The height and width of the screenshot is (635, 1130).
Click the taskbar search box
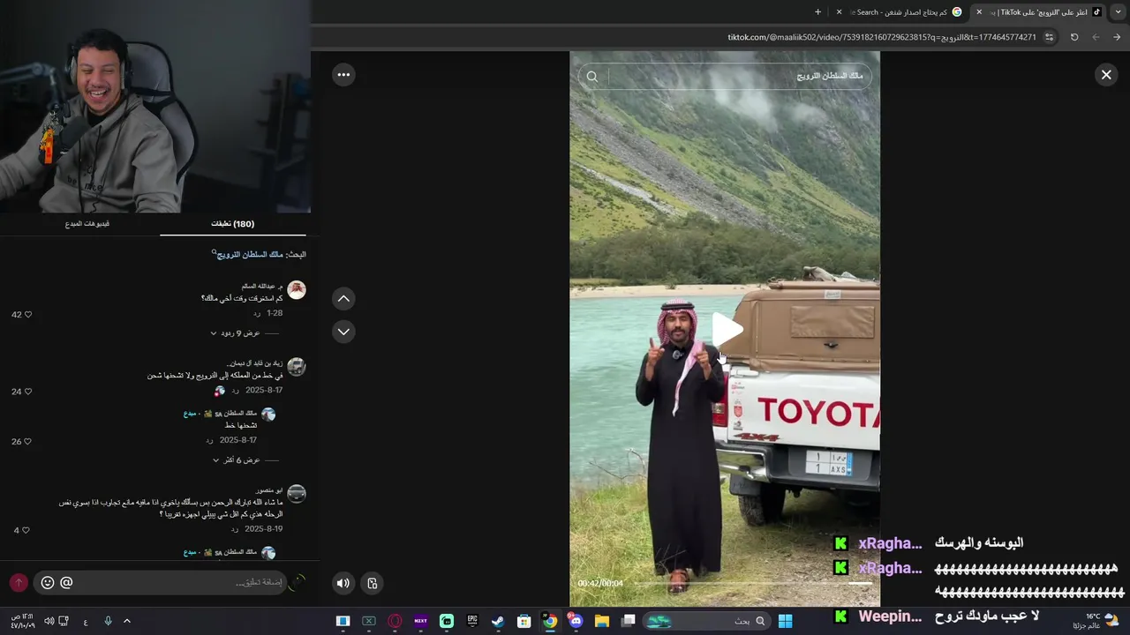[706, 621]
